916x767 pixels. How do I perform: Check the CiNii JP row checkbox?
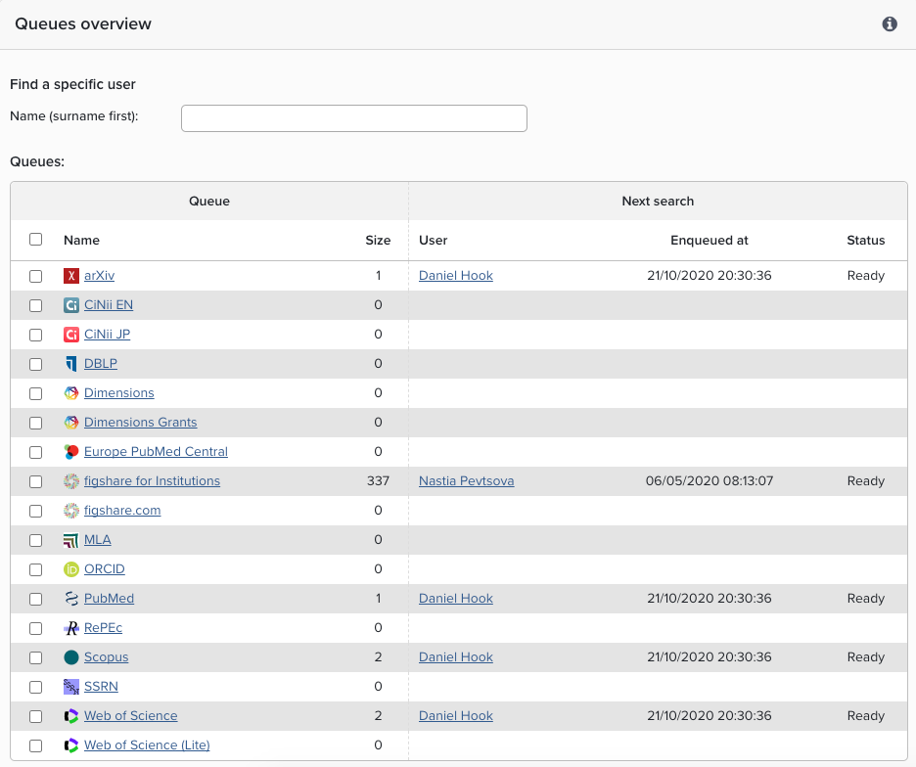click(x=36, y=335)
